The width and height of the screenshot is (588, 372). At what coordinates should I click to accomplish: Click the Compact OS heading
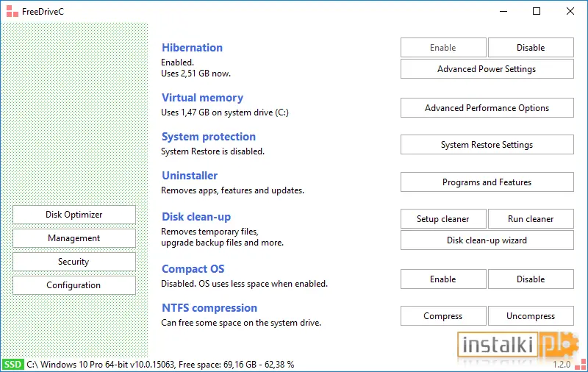(x=193, y=269)
